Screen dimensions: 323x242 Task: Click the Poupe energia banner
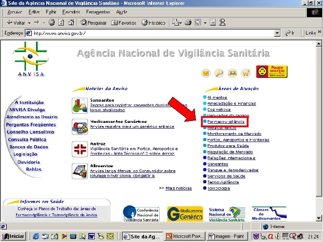[272, 71]
